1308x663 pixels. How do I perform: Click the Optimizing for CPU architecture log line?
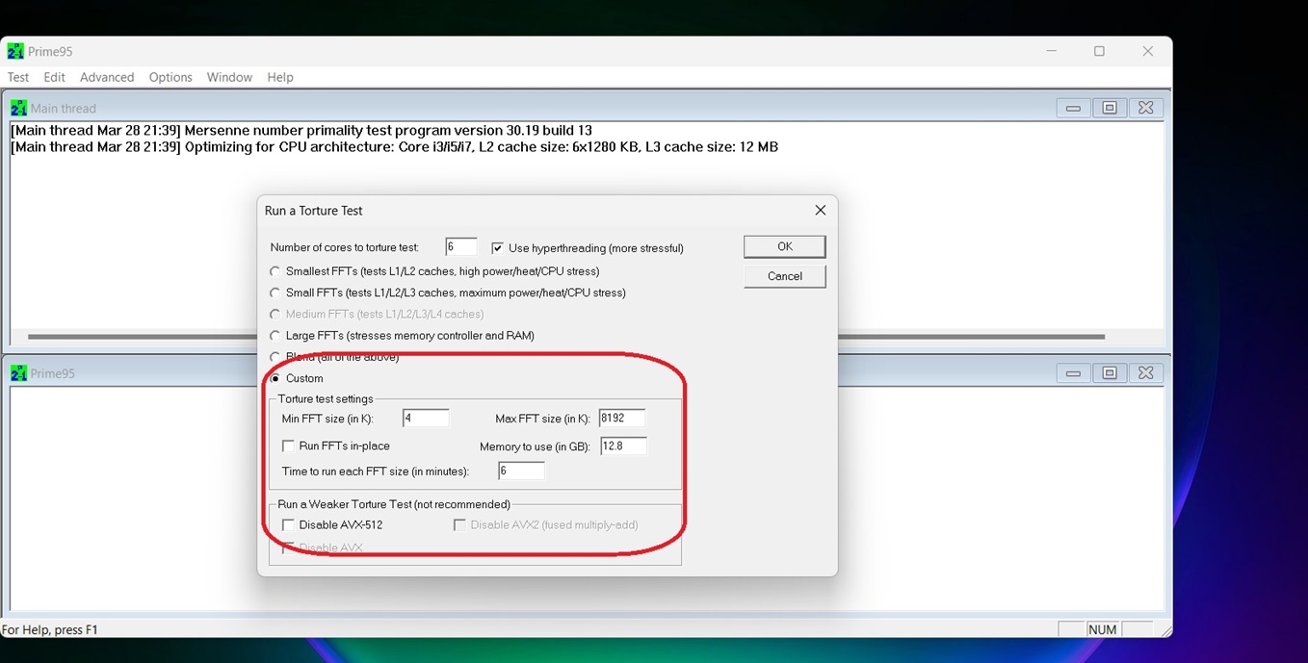click(x=394, y=147)
